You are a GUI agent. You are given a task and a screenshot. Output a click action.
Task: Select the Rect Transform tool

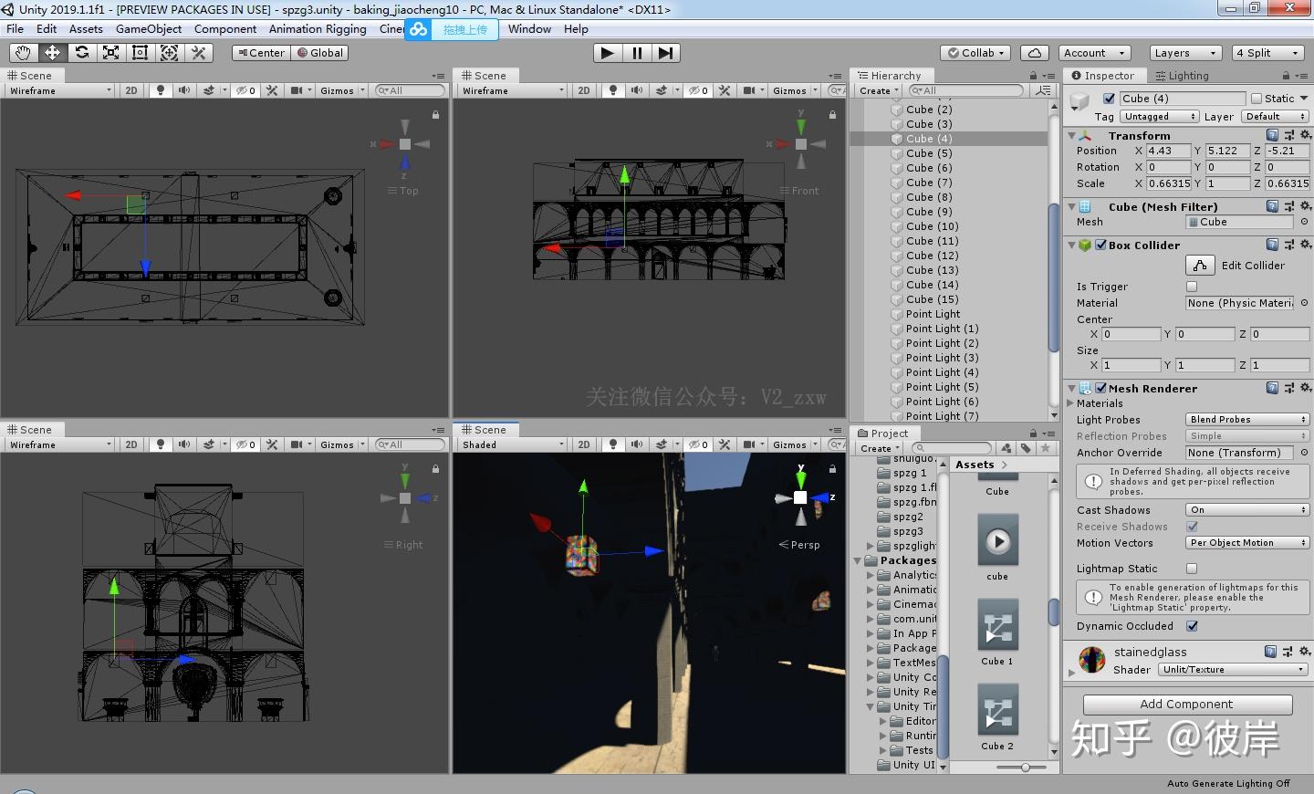[140, 53]
